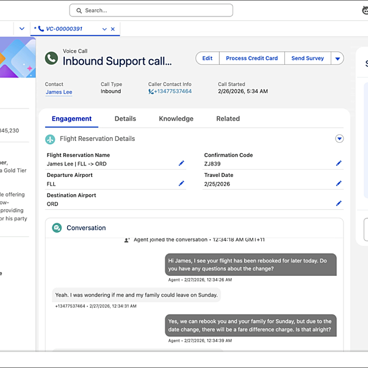Open the more actions dropdown beside Send Survey
Image resolution: width=368 pixels, height=368 pixels.
point(337,59)
